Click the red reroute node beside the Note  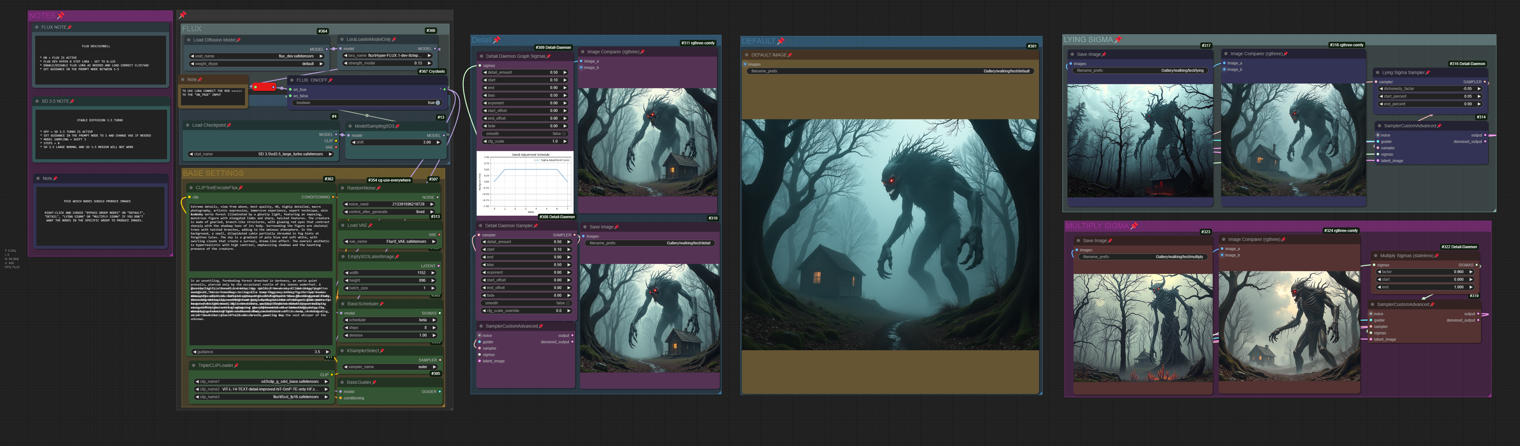264,87
